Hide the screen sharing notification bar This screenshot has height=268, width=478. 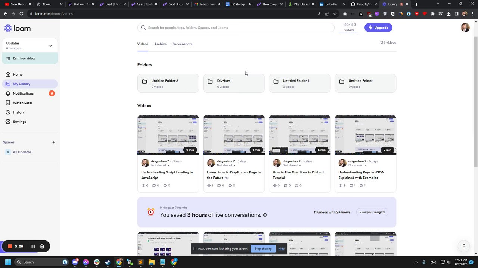282,249
